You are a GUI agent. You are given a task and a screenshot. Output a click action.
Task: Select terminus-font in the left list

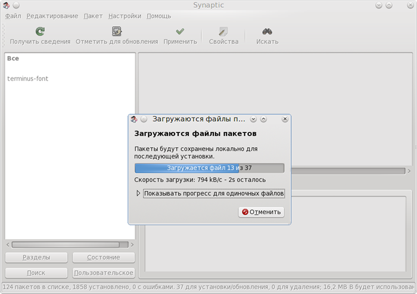tap(28, 78)
